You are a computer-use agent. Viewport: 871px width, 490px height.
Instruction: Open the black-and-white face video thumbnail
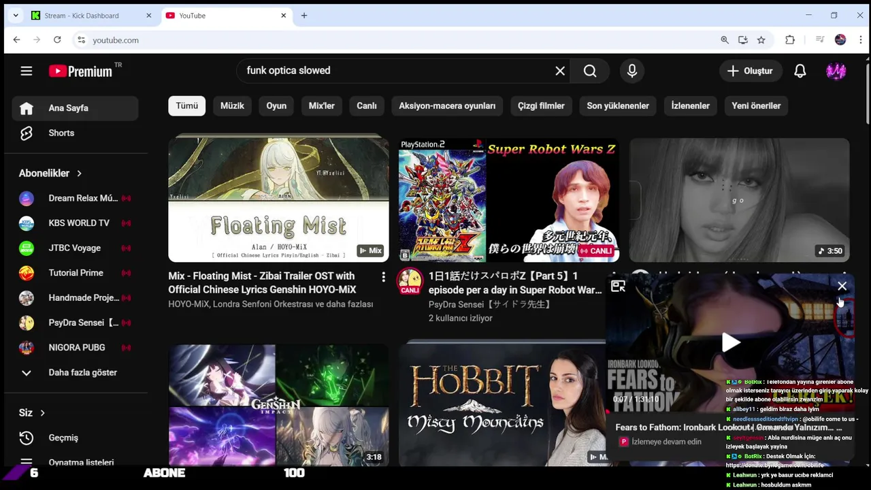pos(740,199)
